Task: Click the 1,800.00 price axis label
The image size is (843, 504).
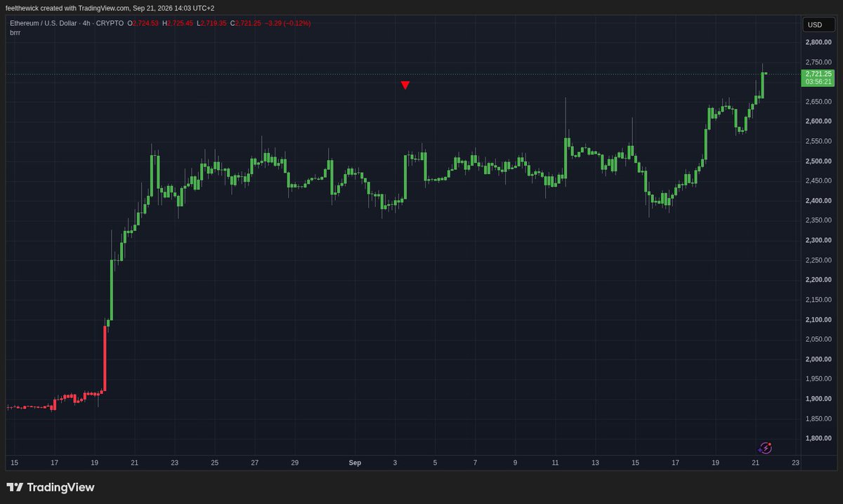Action: 819,439
